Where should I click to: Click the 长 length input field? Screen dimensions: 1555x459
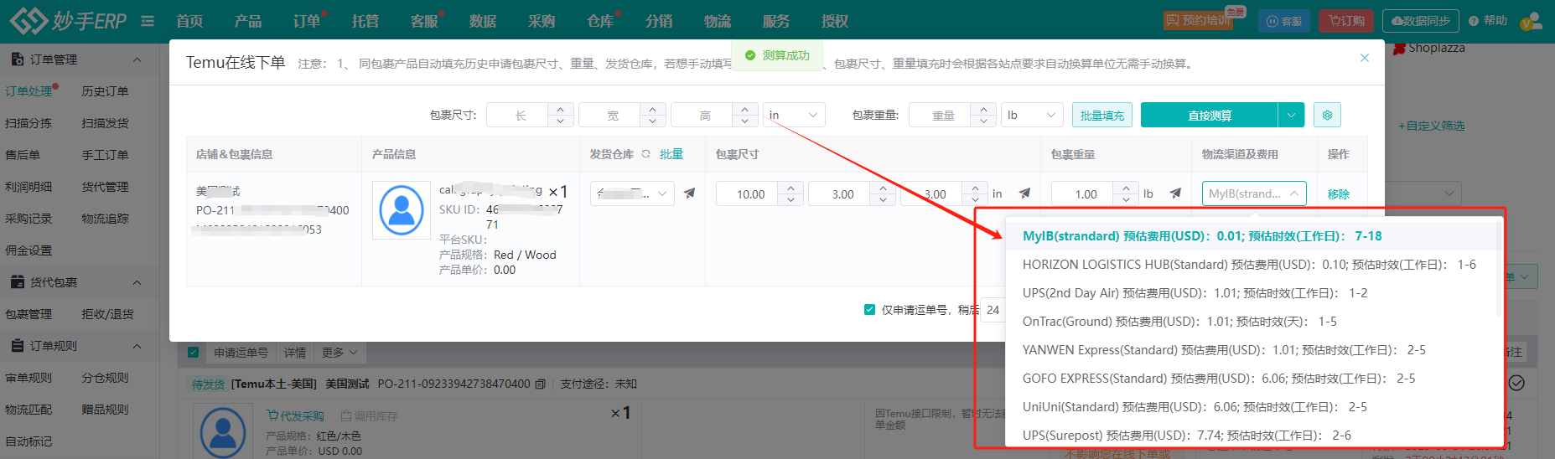517,115
